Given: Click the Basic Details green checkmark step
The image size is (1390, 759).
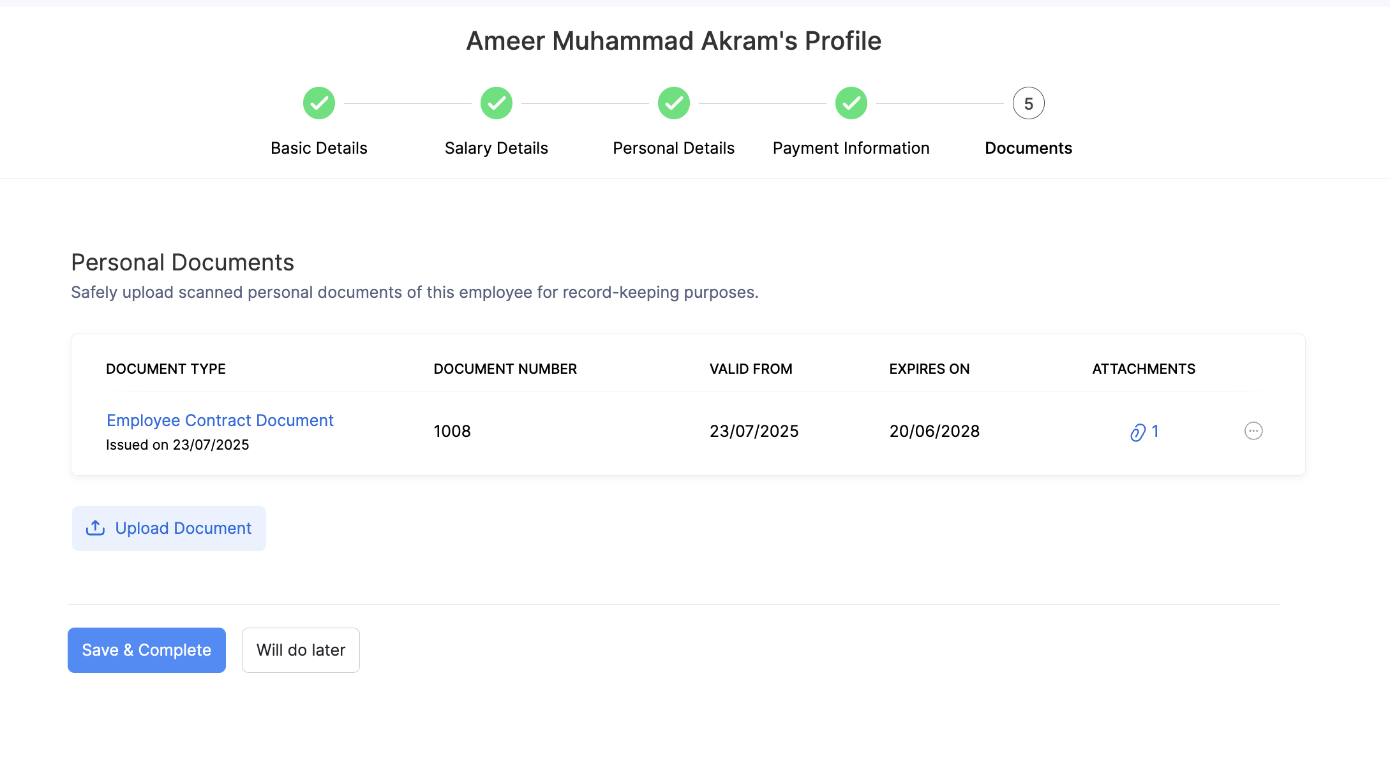Looking at the screenshot, I should click(319, 103).
